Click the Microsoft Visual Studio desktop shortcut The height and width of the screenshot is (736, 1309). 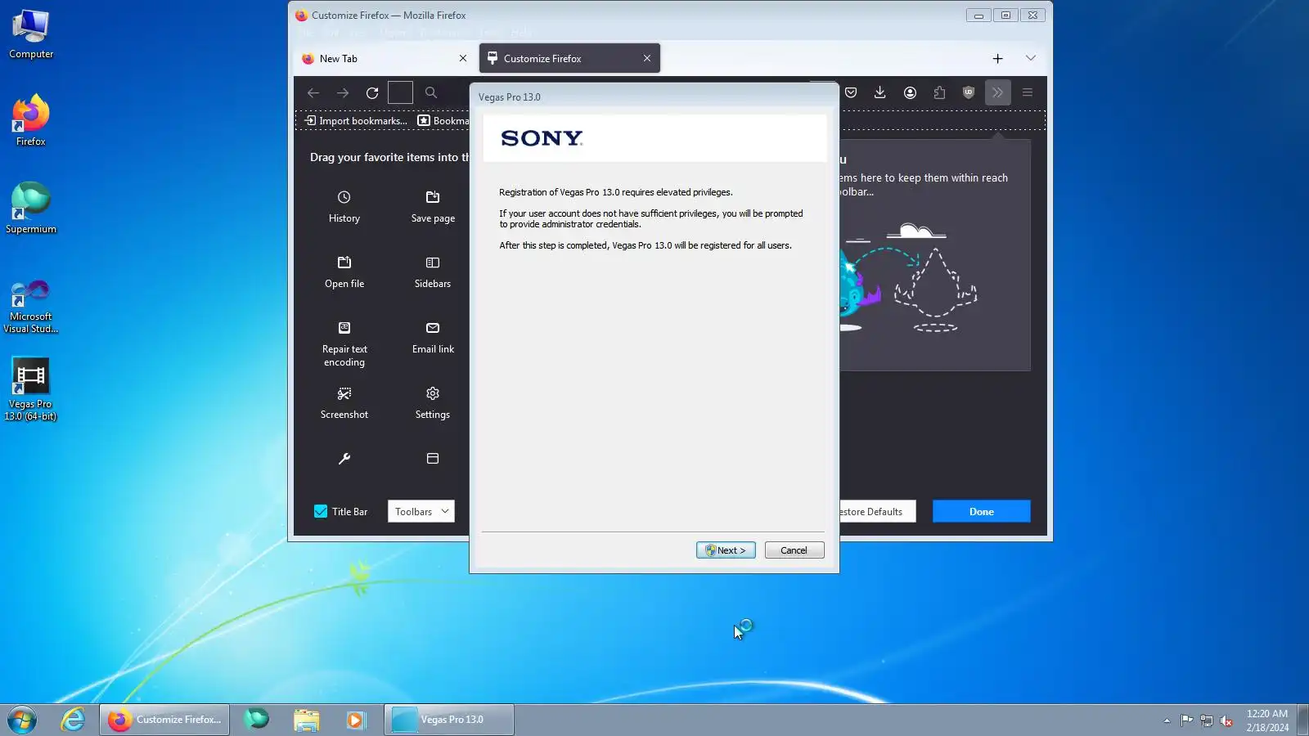pos(31,306)
